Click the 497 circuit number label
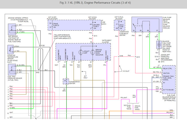Viewport: 187px width, 123px height. click(x=154, y=67)
